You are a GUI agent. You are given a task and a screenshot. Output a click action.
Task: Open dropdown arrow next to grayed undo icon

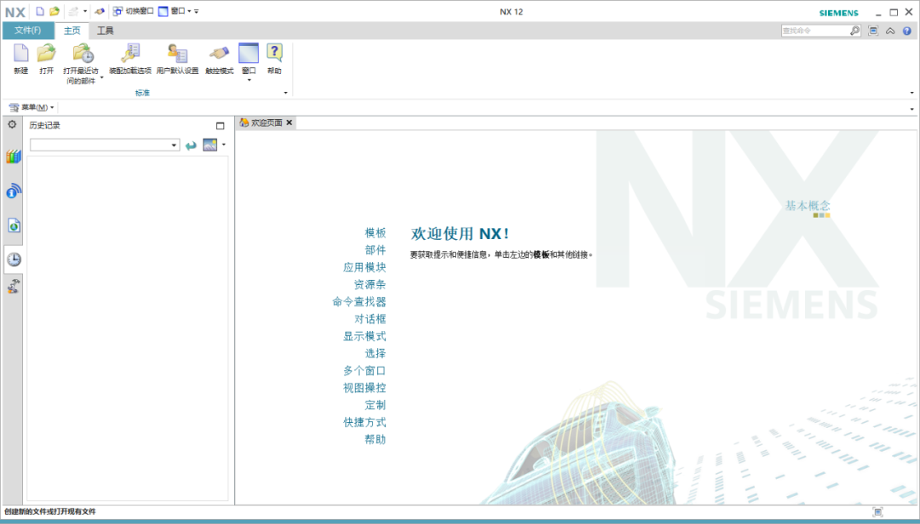pyautogui.click(x=85, y=11)
